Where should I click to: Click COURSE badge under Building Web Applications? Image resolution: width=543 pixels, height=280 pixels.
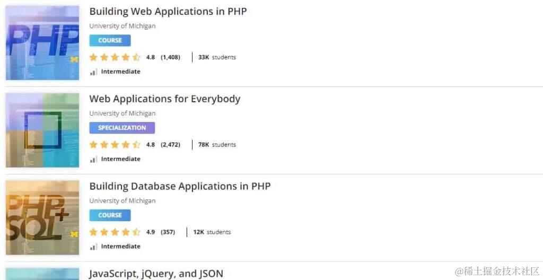[110, 40]
